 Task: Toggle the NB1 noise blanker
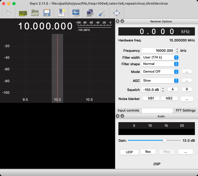click(x=151, y=98)
